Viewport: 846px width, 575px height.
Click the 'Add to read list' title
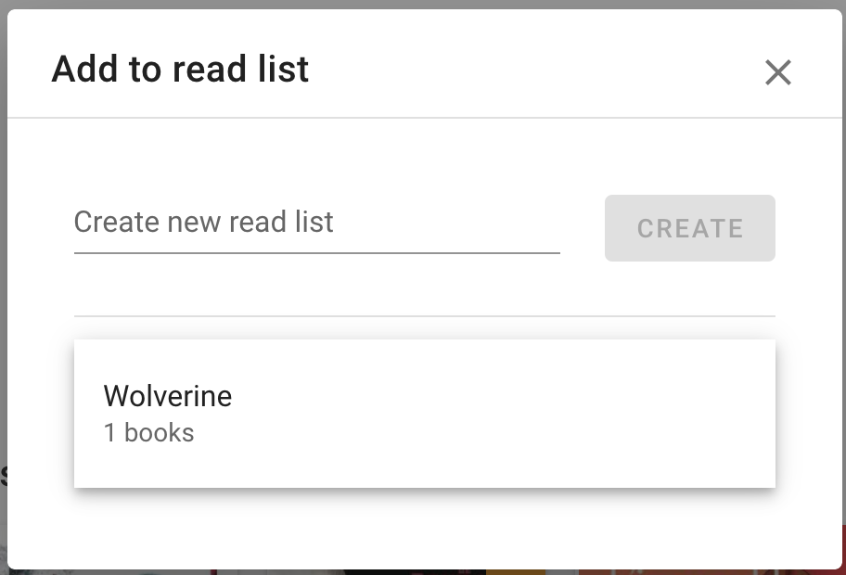coord(180,70)
